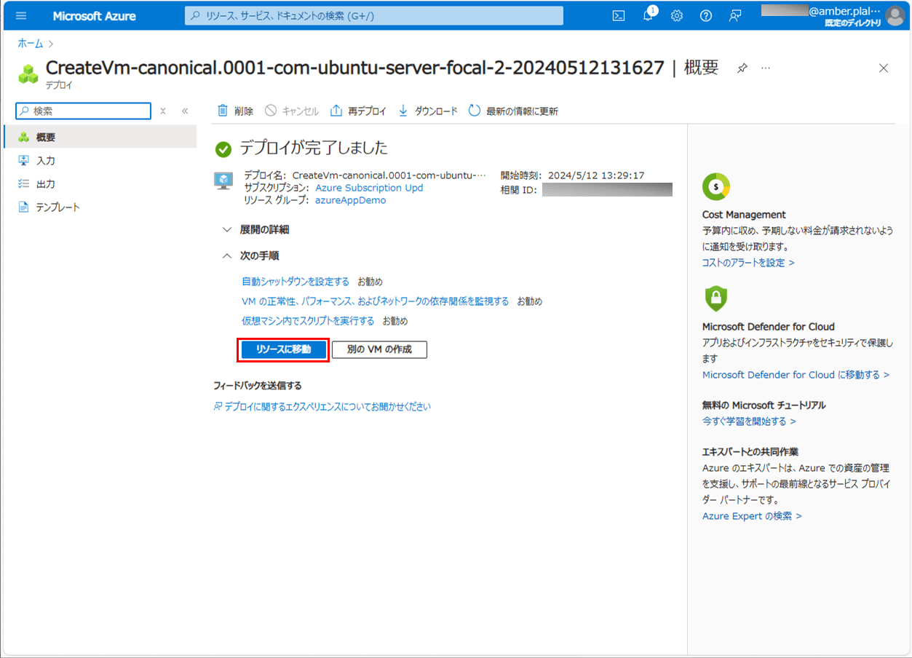Click the 無料の Microsoft チュートリアル heading
This screenshot has height=658, width=912.
coord(764,405)
